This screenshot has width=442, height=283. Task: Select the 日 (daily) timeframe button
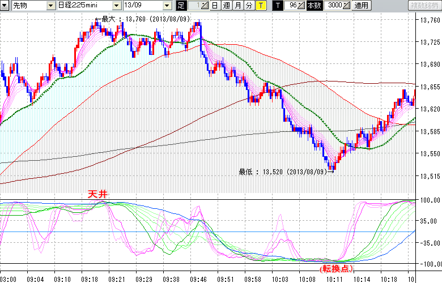coord(215,6)
